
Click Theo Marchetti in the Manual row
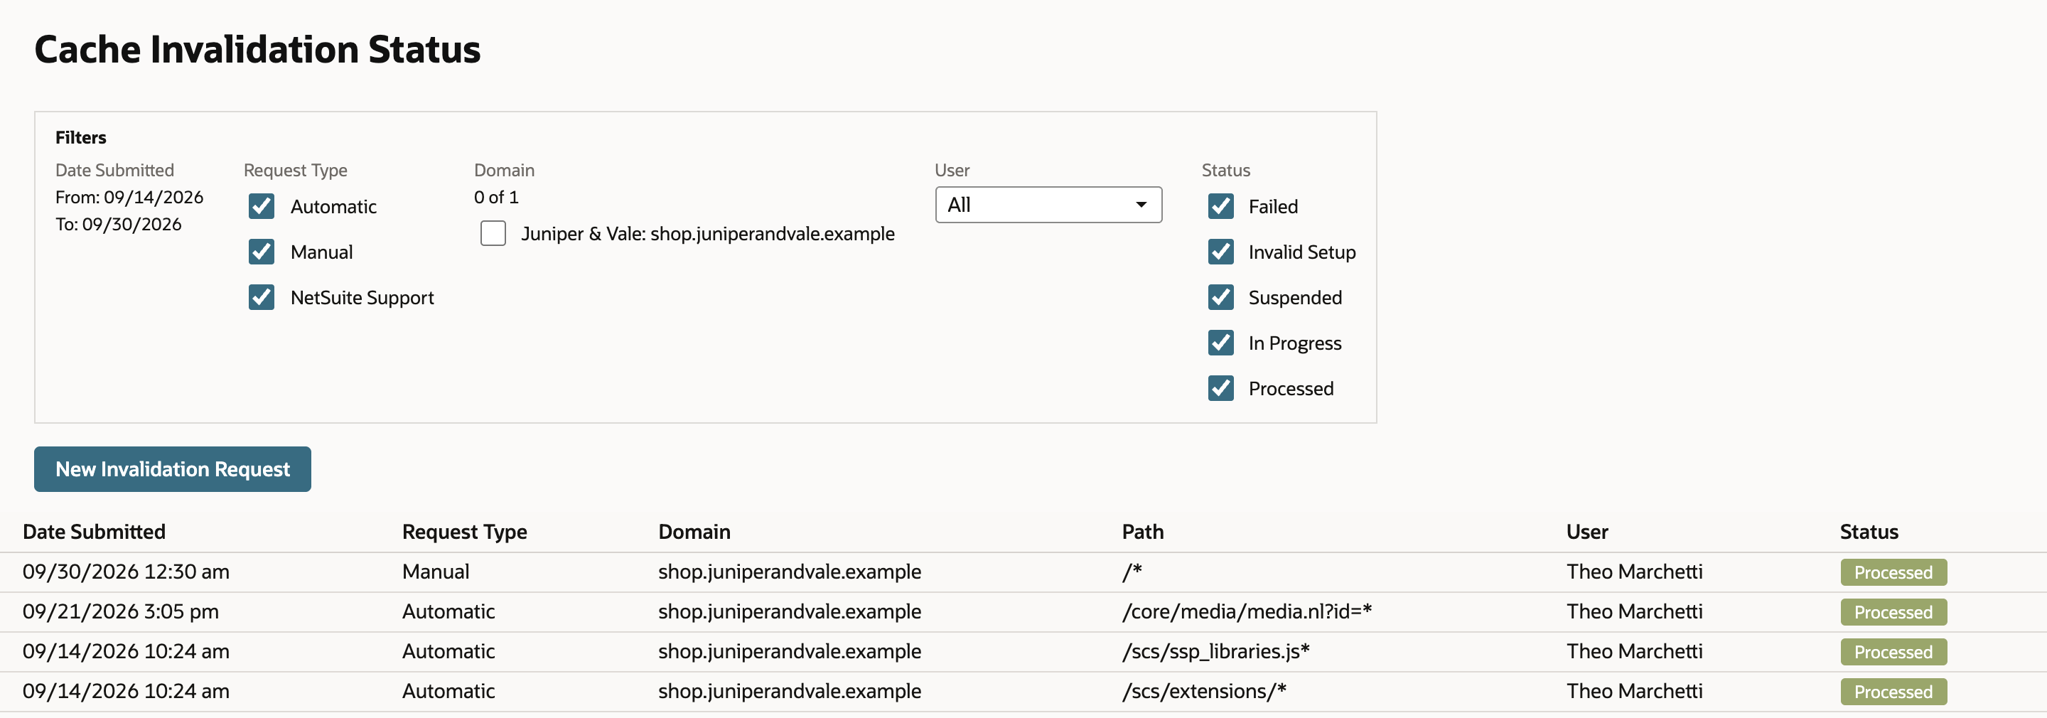tap(1634, 572)
